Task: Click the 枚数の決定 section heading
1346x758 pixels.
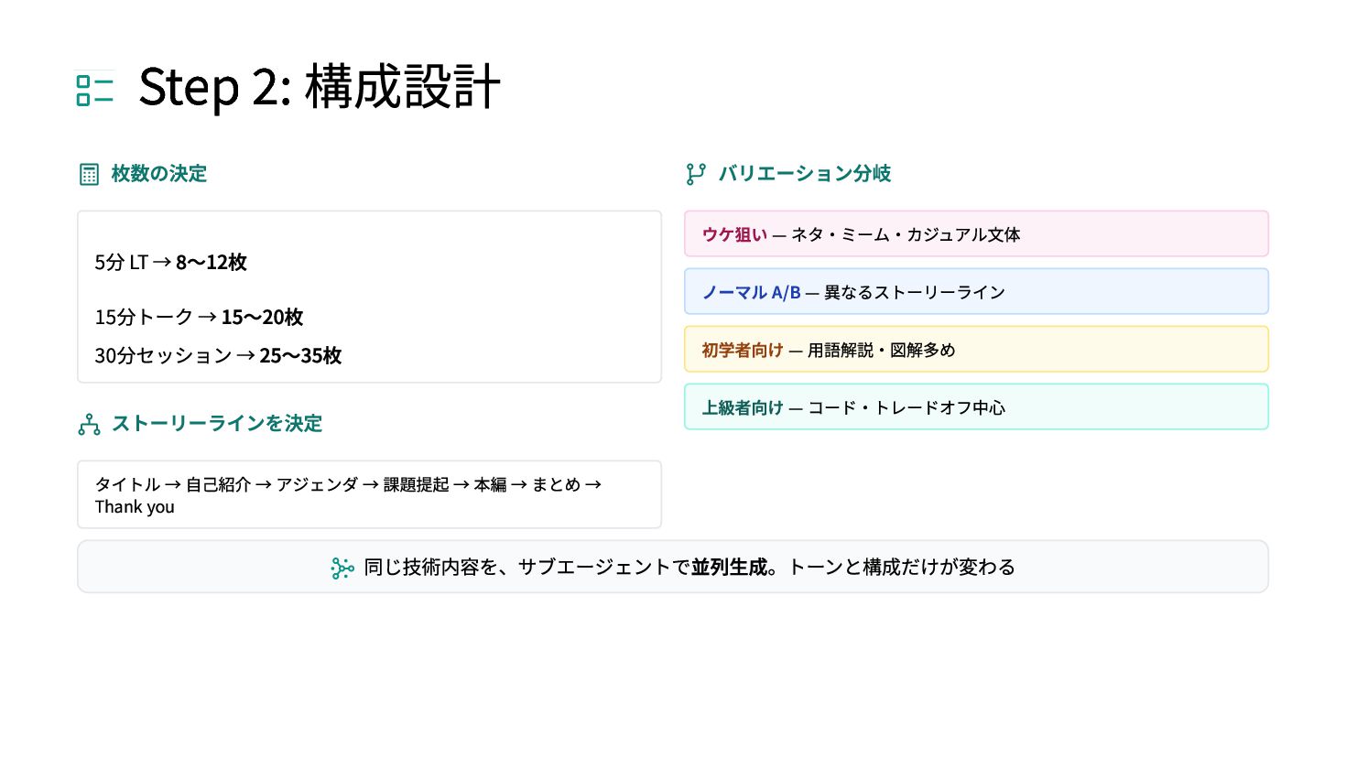Action: pos(159,174)
